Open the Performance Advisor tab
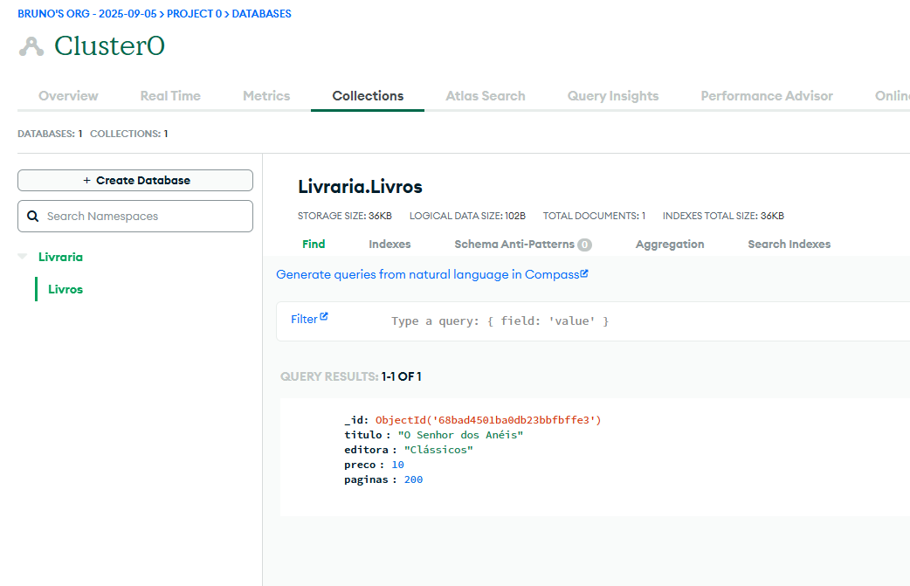Screen dimensions: 910x586 [767, 96]
